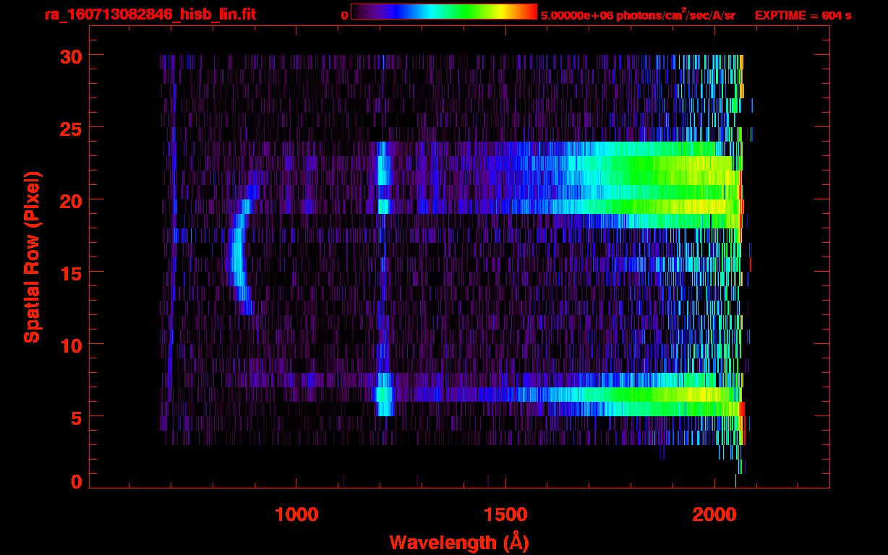The image size is (888, 555).
Task: Click the 1500 wavelength tick label
Action: [505, 514]
